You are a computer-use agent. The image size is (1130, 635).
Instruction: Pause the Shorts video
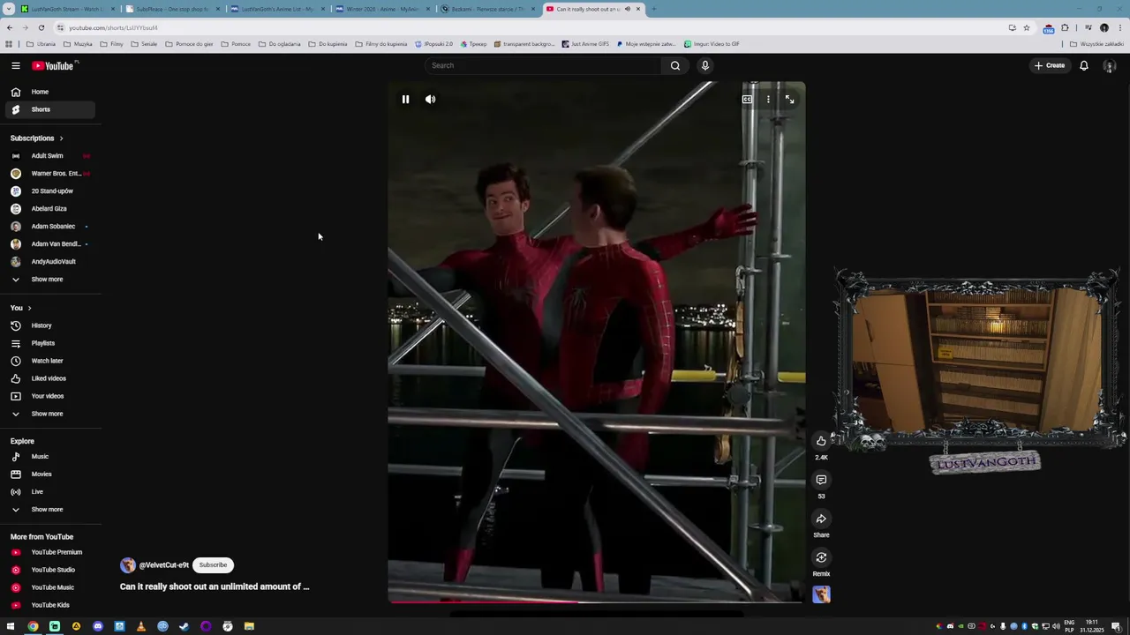(x=405, y=99)
